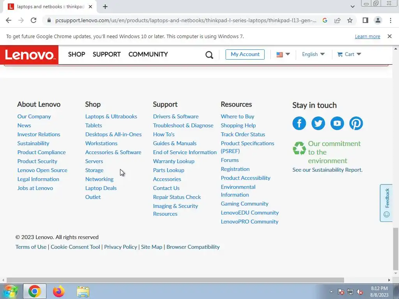
Task: Click the Google icon in address bar
Action: coord(325,20)
